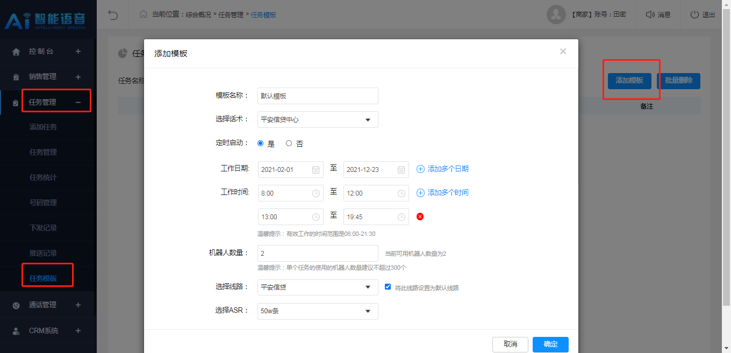Screen dimensions: 731x353
Task: Open 选择ASR dropdown showing 50w条
Action: 318,311
